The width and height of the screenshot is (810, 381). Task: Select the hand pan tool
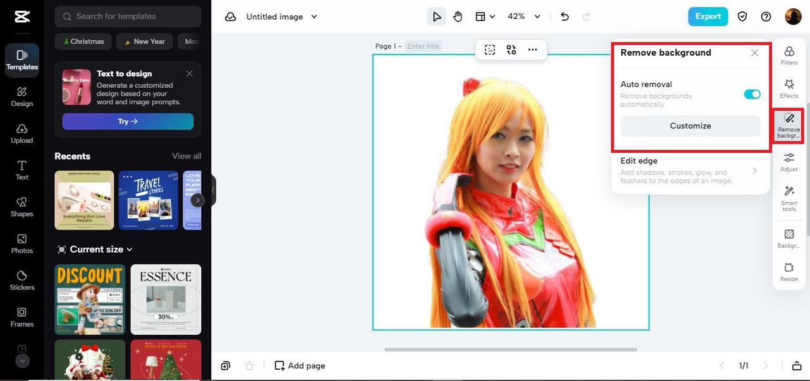458,17
